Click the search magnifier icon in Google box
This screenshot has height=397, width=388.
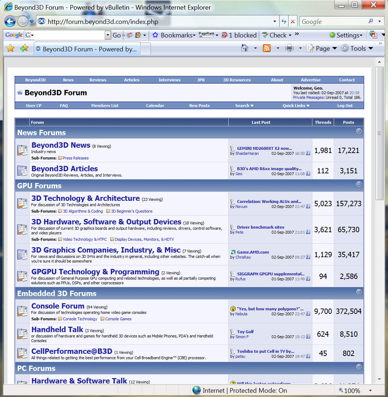tap(371, 21)
